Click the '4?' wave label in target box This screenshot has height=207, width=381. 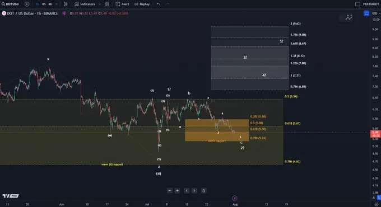tap(264, 75)
